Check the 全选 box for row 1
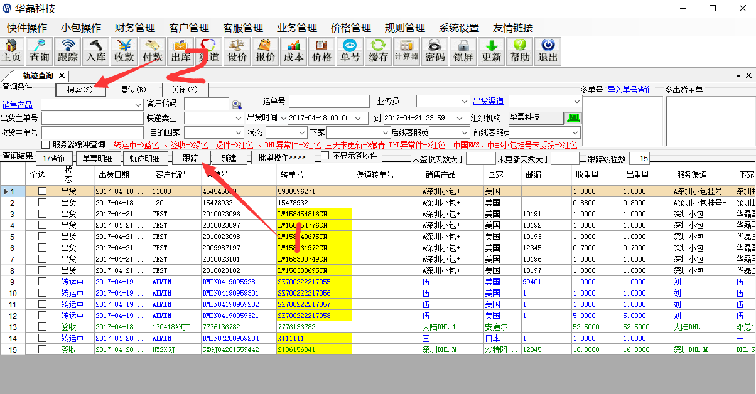This screenshot has width=756, height=394. (43, 191)
